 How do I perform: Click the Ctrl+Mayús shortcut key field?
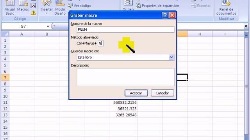(100, 43)
